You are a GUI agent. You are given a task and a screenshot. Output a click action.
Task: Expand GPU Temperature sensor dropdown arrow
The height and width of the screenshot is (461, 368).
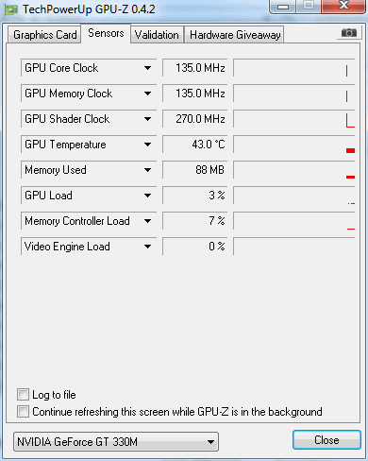[x=147, y=145]
